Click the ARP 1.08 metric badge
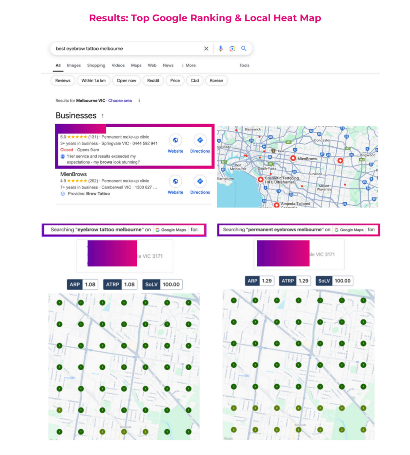 [x=82, y=285]
